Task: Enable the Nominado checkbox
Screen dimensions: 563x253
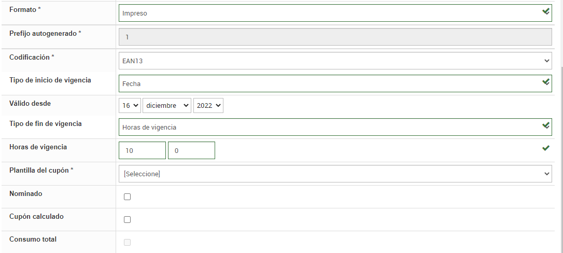Action: [128, 197]
